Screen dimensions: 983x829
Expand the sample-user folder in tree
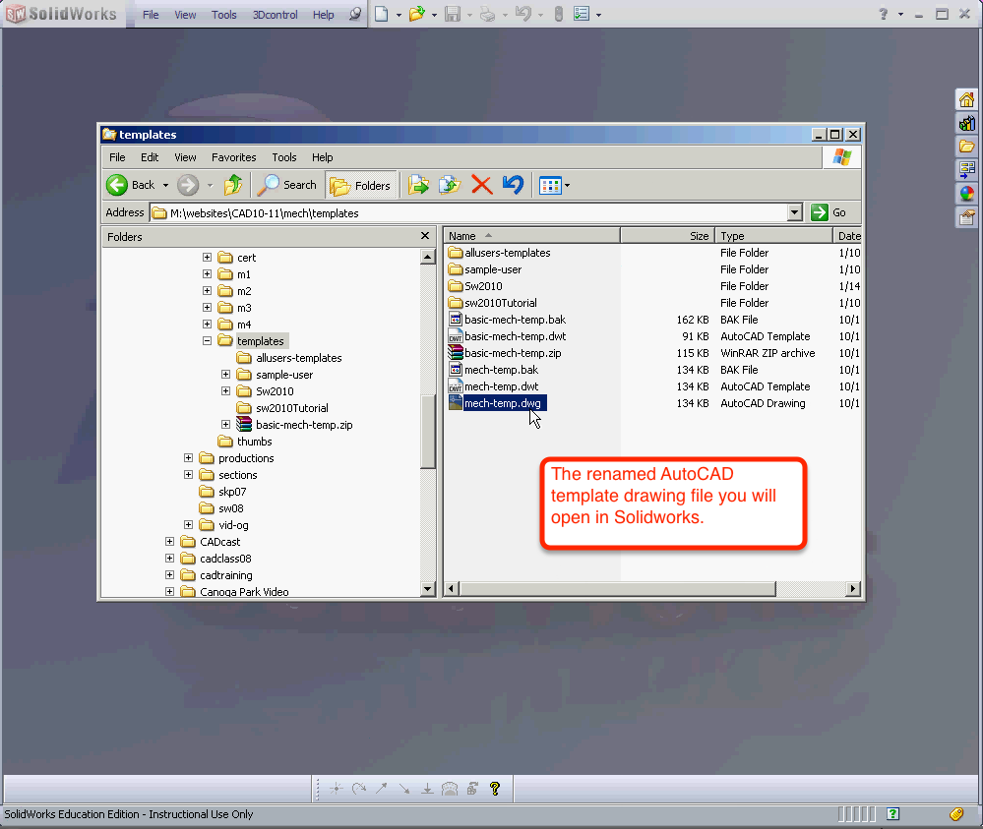click(x=226, y=375)
